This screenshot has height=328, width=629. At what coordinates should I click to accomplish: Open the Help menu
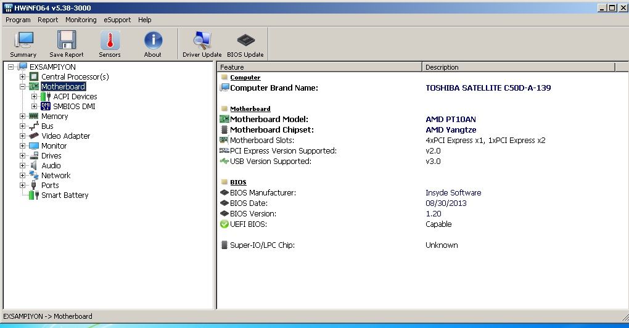click(145, 20)
